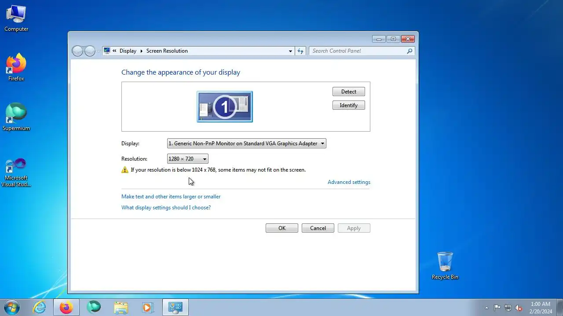Click the search magnifier icon
This screenshot has height=316, width=563.
coord(410,51)
